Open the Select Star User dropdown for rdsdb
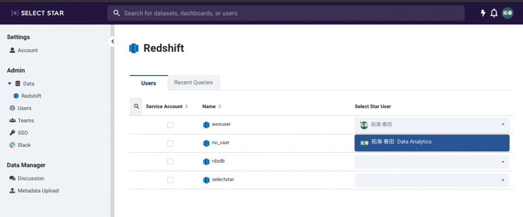The width and height of the screenshot is (523, 217). point(432,162)
